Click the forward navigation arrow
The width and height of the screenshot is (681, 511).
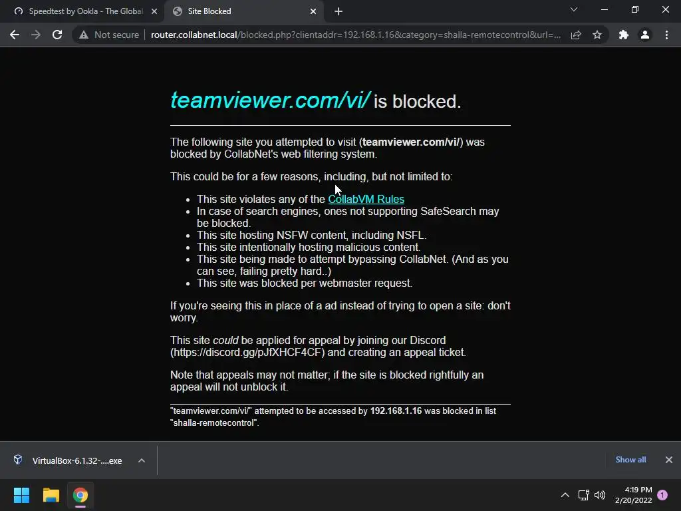pos(36,35)
